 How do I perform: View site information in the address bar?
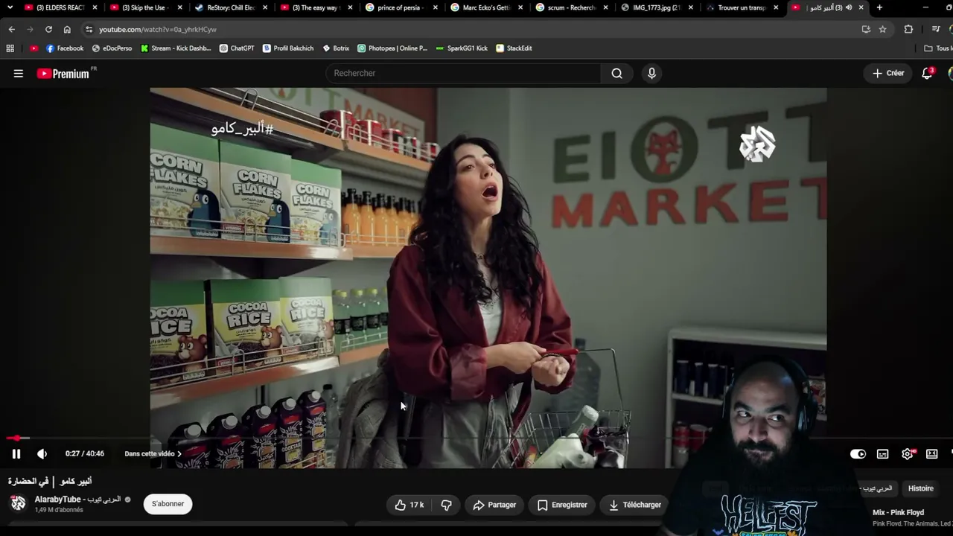(89, 29)
